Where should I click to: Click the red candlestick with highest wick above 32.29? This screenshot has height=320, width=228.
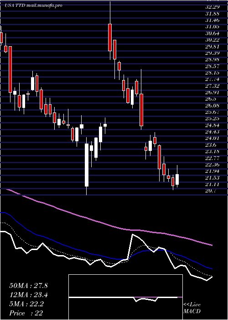click(x=110, y=37)
